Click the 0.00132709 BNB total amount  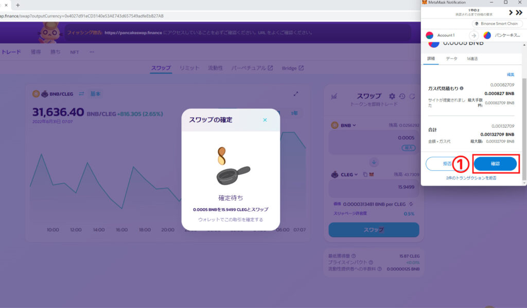coord(497,134)
